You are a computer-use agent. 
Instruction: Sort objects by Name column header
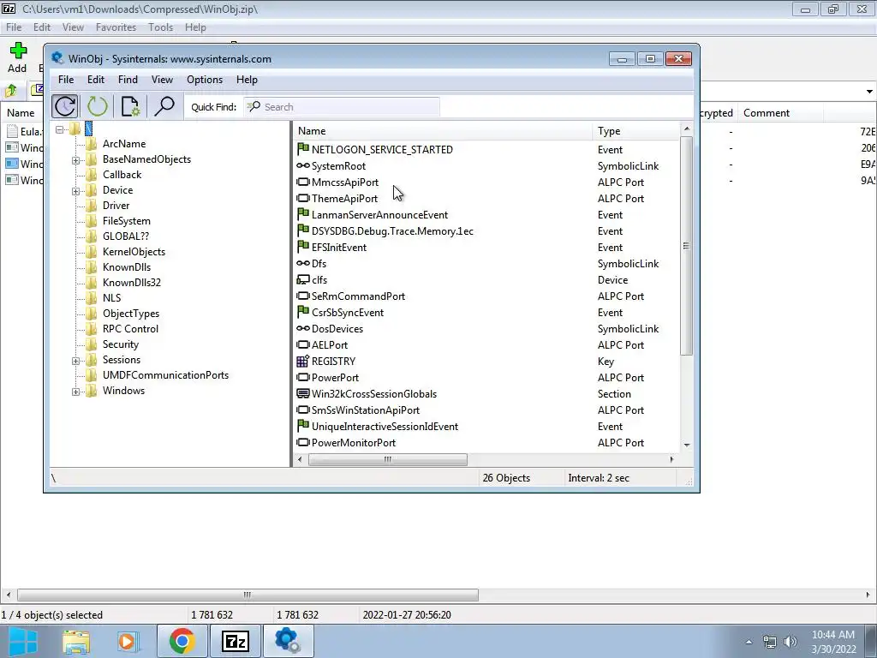[443, 131]
